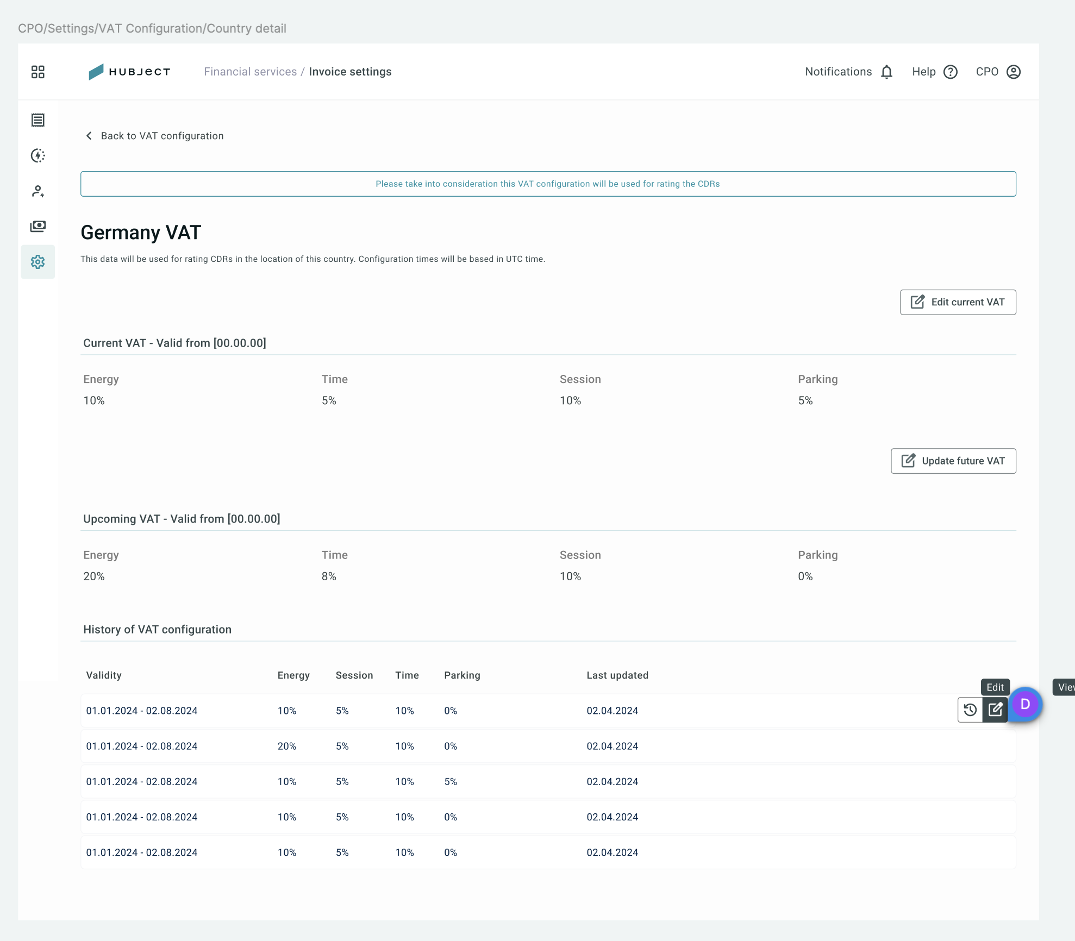Click Current VAT section heading
This screenshot has width=1075, height=941.
(174, 343)
